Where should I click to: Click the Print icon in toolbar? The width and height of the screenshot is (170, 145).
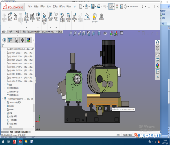pyautogui.click(x=99, y=6)
